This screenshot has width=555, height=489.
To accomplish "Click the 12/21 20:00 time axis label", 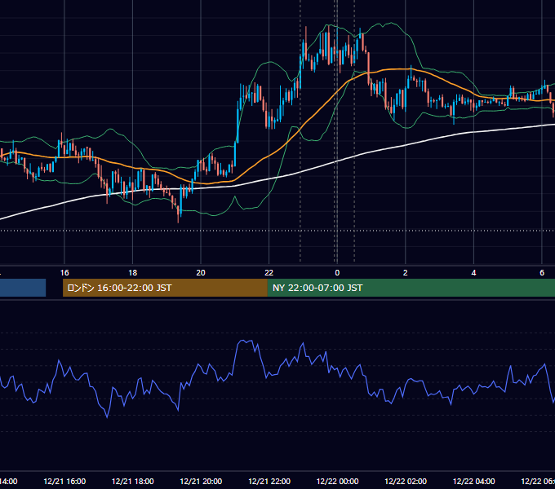I will [201, 481].
